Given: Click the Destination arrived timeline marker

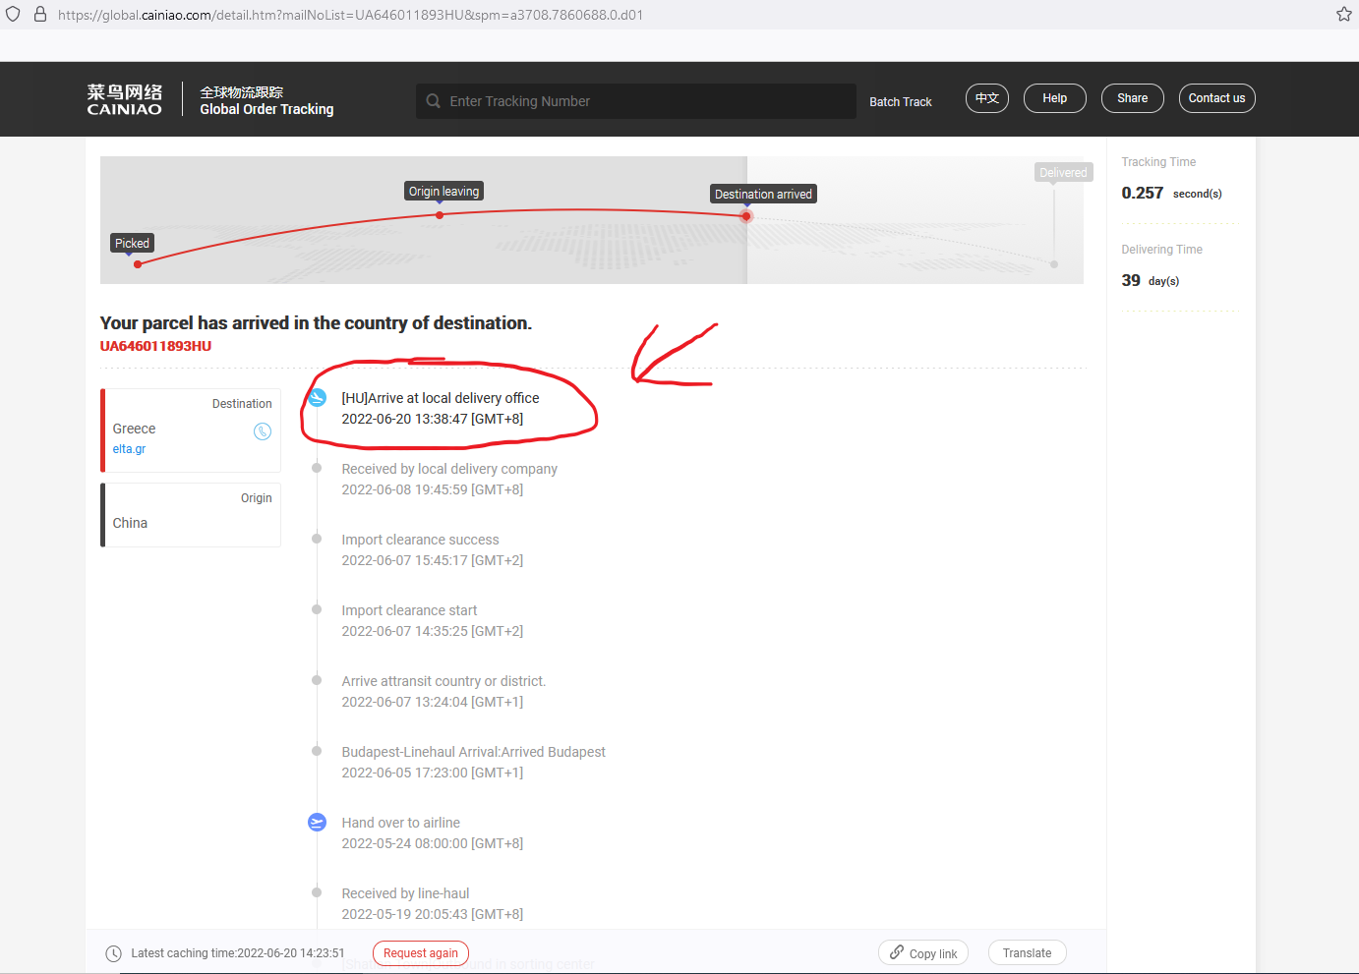Looking at the screenshot, I should click(x=764, y=195).
